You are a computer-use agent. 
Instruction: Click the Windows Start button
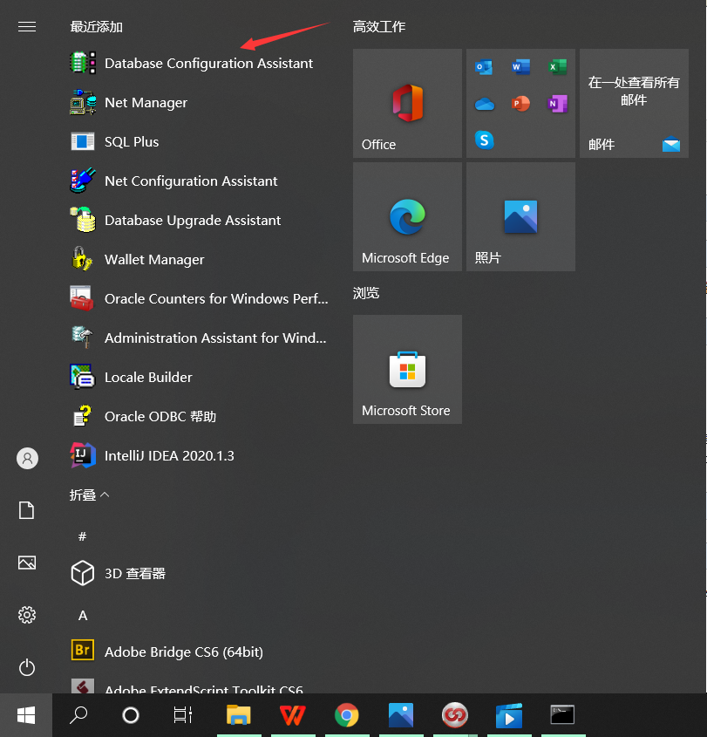(x=26, y=715)
